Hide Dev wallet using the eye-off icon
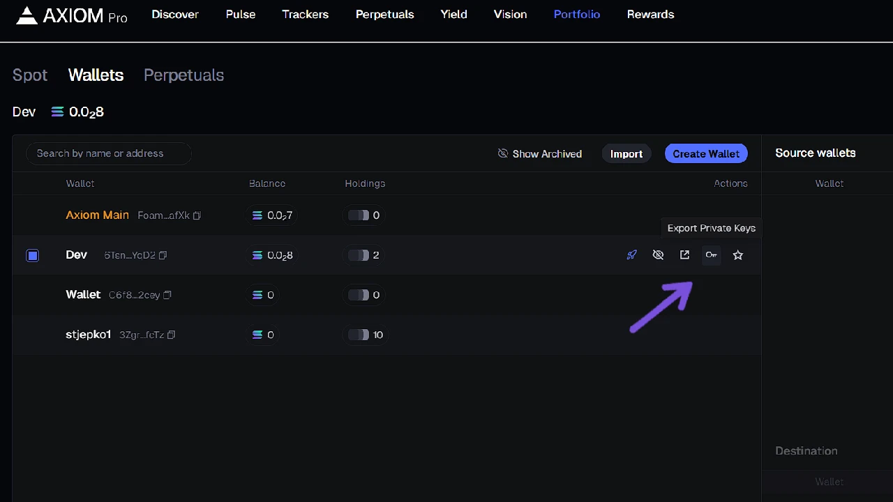The width and height of the screenshot is (893, 502). [658, 254]
